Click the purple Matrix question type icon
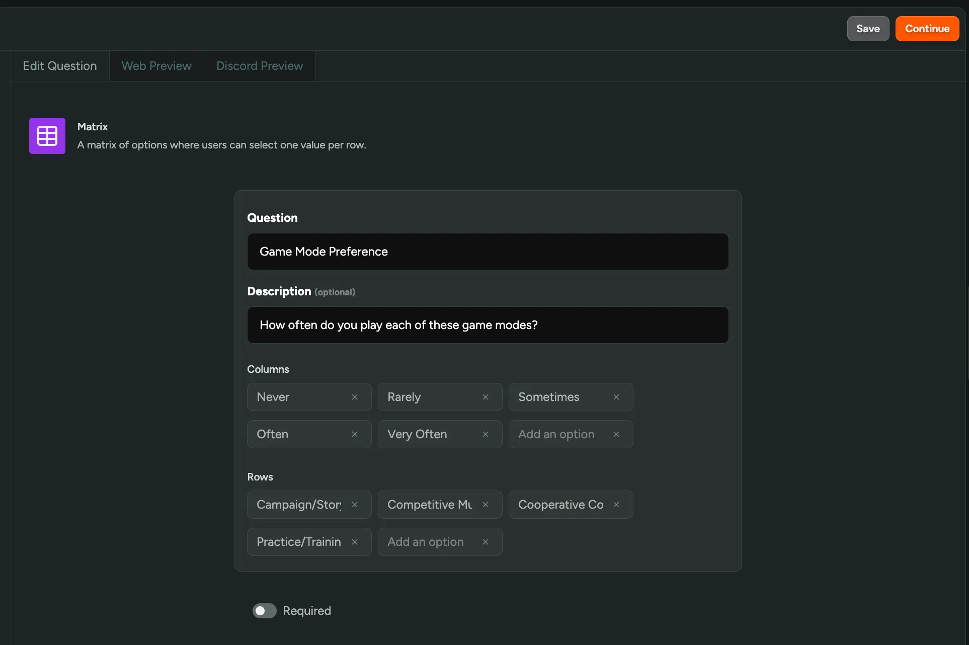 (x=47, y=136)
